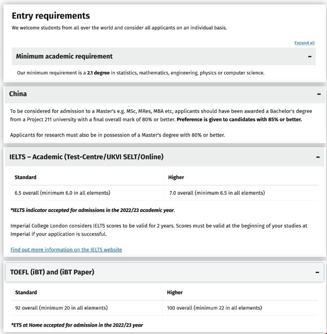Click the ETS at Home accepted note
The width and height of the screenshot is (327, 334).
click(x=77, y=325)
